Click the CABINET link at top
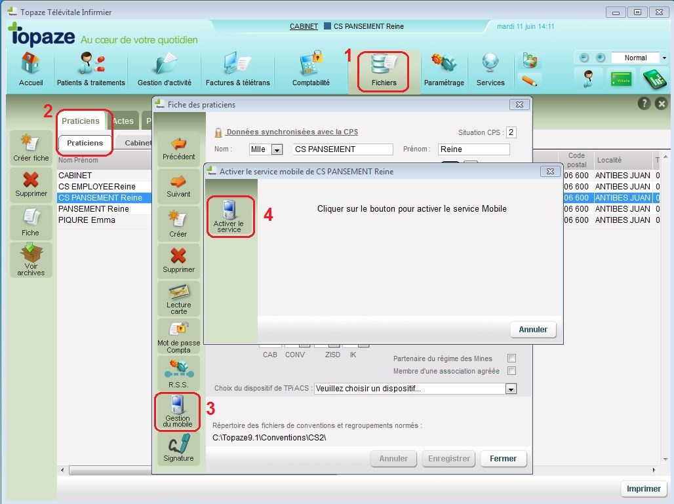 point(304,26)
